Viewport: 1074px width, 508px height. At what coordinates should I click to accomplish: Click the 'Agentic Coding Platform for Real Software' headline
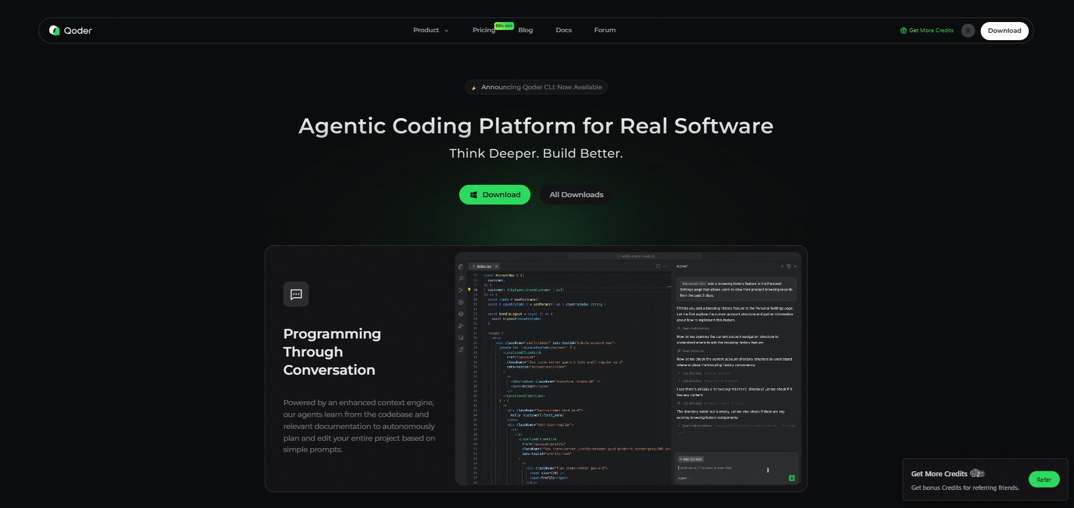pyautogui.click(x=536, y=125)
